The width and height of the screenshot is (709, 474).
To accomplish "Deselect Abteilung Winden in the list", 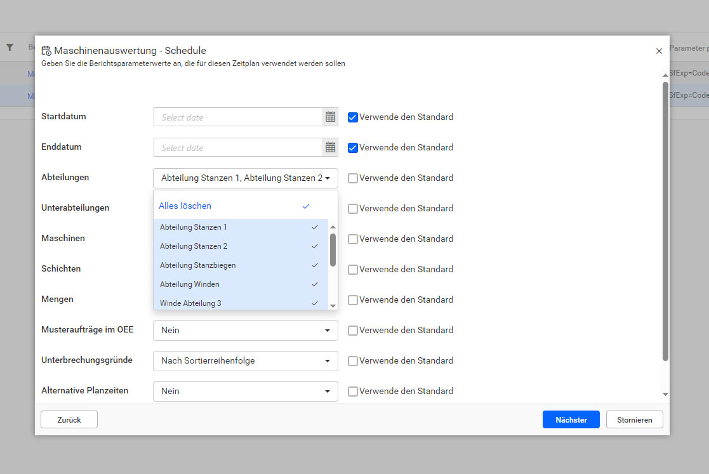I will click(240, 284).
